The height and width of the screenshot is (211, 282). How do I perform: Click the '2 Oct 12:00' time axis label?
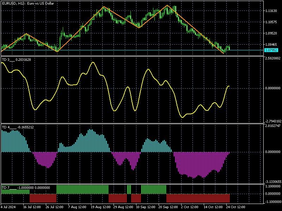(x=190, y=207)
